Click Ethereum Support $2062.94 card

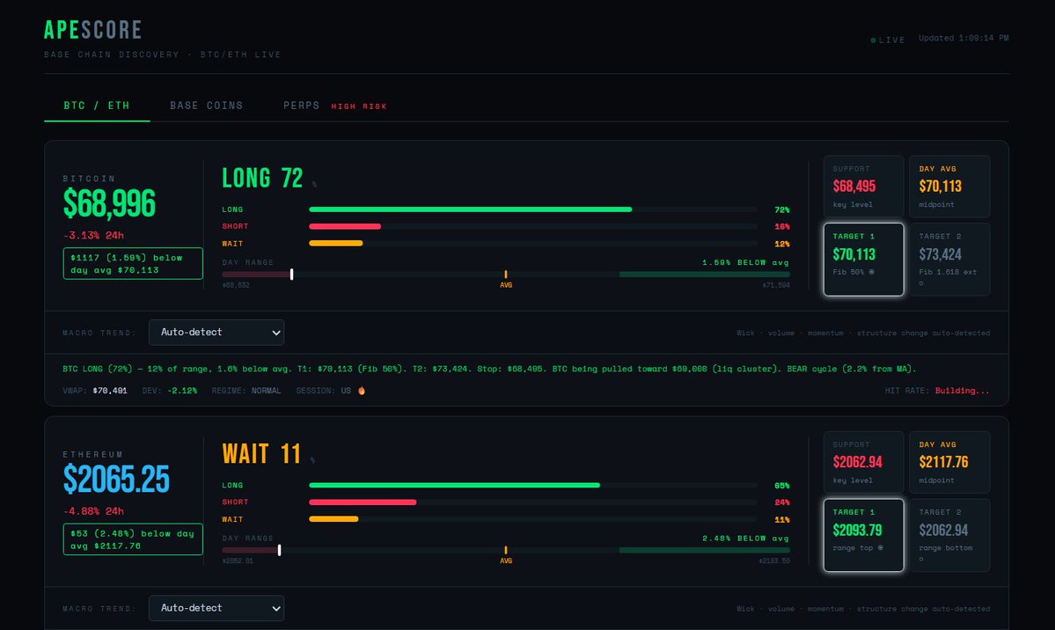(x=864, y=463)
